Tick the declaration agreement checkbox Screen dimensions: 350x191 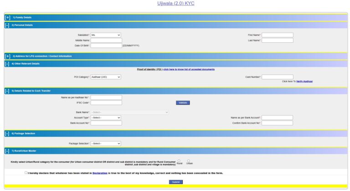click(26, 173)
